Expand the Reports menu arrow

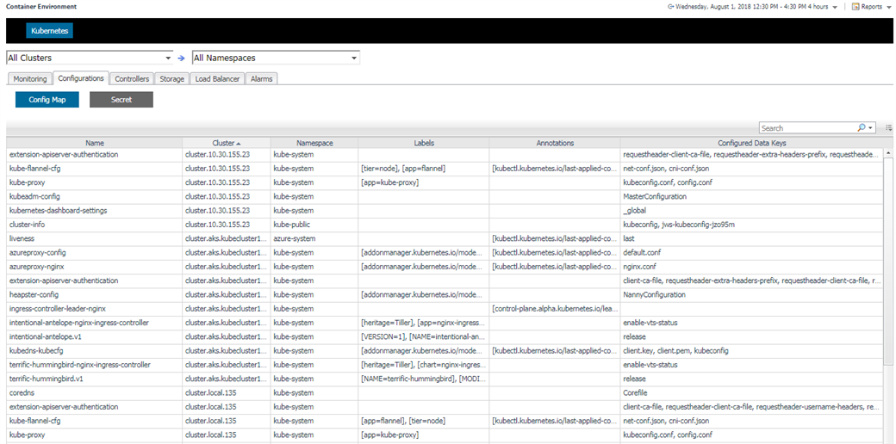[887, 8]
